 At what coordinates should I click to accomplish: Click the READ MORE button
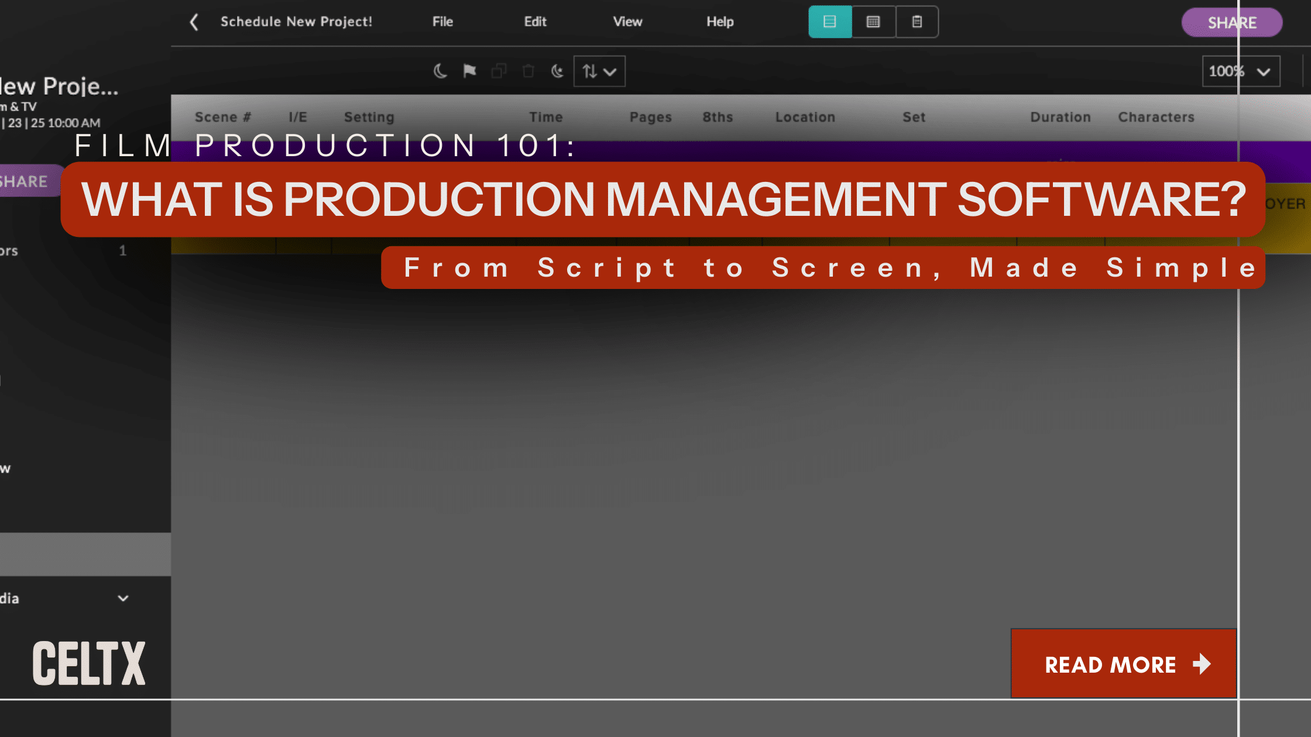[1124, 664]
